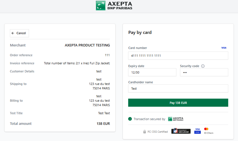The image size is (238, 141).
Task: Click the AXEPTA PRODUCT TESTING merchant name
Action: pos(87,45)
